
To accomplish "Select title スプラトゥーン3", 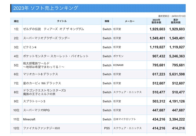I will coord(34,101).
